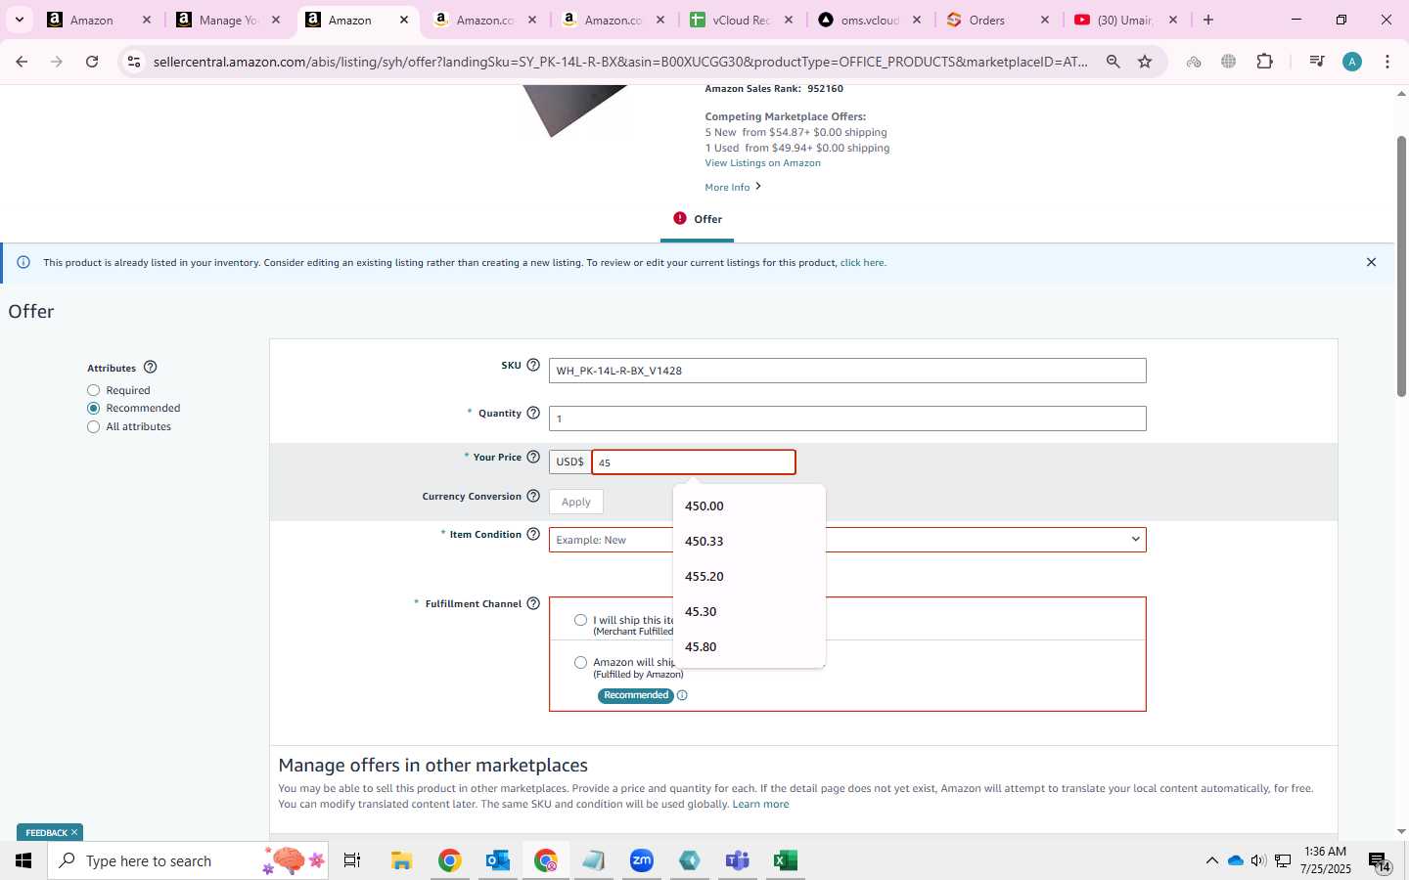The width and height of the screenshot is (1409, 880).
Task: Switch to the YouTube (30) Umair tab
Action: coord(1125,20)
